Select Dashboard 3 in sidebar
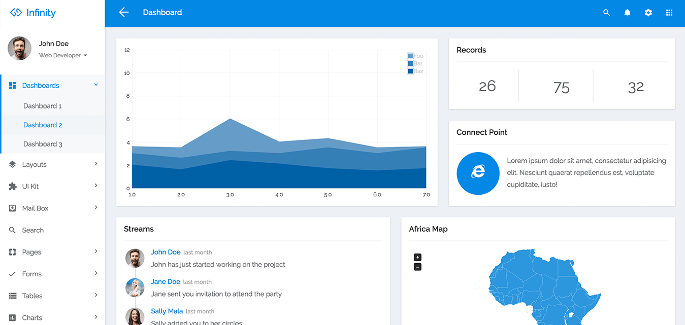Viewport: 685px width, 325px height. pyautogui.click(x=43, y=144)
